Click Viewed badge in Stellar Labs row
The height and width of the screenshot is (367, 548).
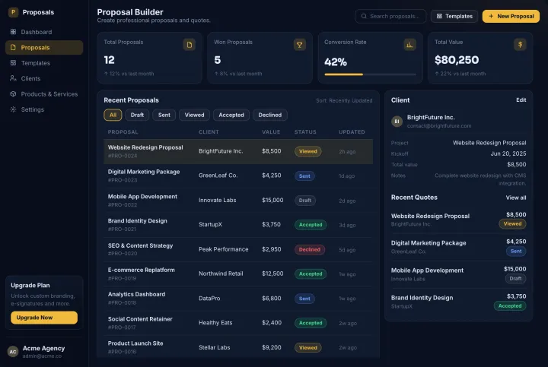tap(308, 347)
